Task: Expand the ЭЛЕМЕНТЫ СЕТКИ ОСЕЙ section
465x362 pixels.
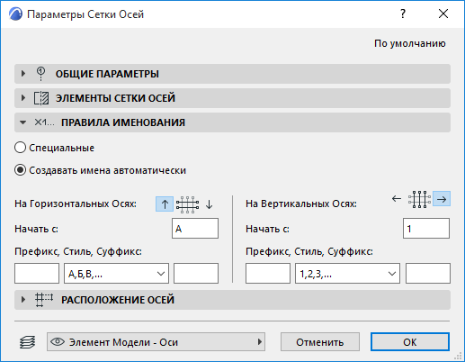Action: point(232,98)
